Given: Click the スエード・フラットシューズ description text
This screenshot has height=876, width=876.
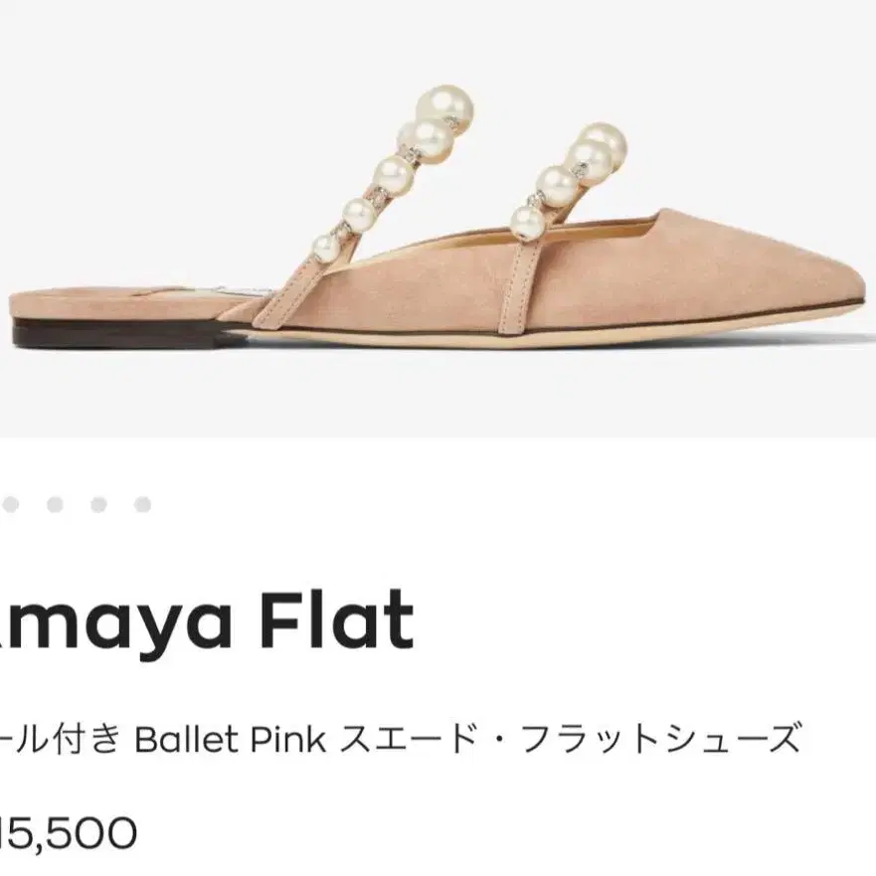Looking at the screenshot, I should (571, 739).
